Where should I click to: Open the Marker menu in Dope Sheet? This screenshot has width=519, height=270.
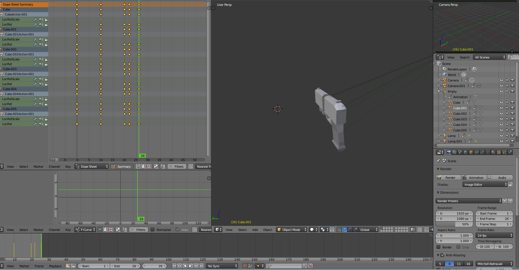[38, 166]
